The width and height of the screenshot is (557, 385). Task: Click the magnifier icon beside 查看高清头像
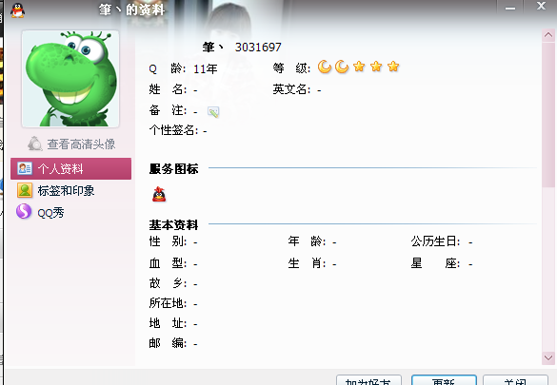pos(35,144)
